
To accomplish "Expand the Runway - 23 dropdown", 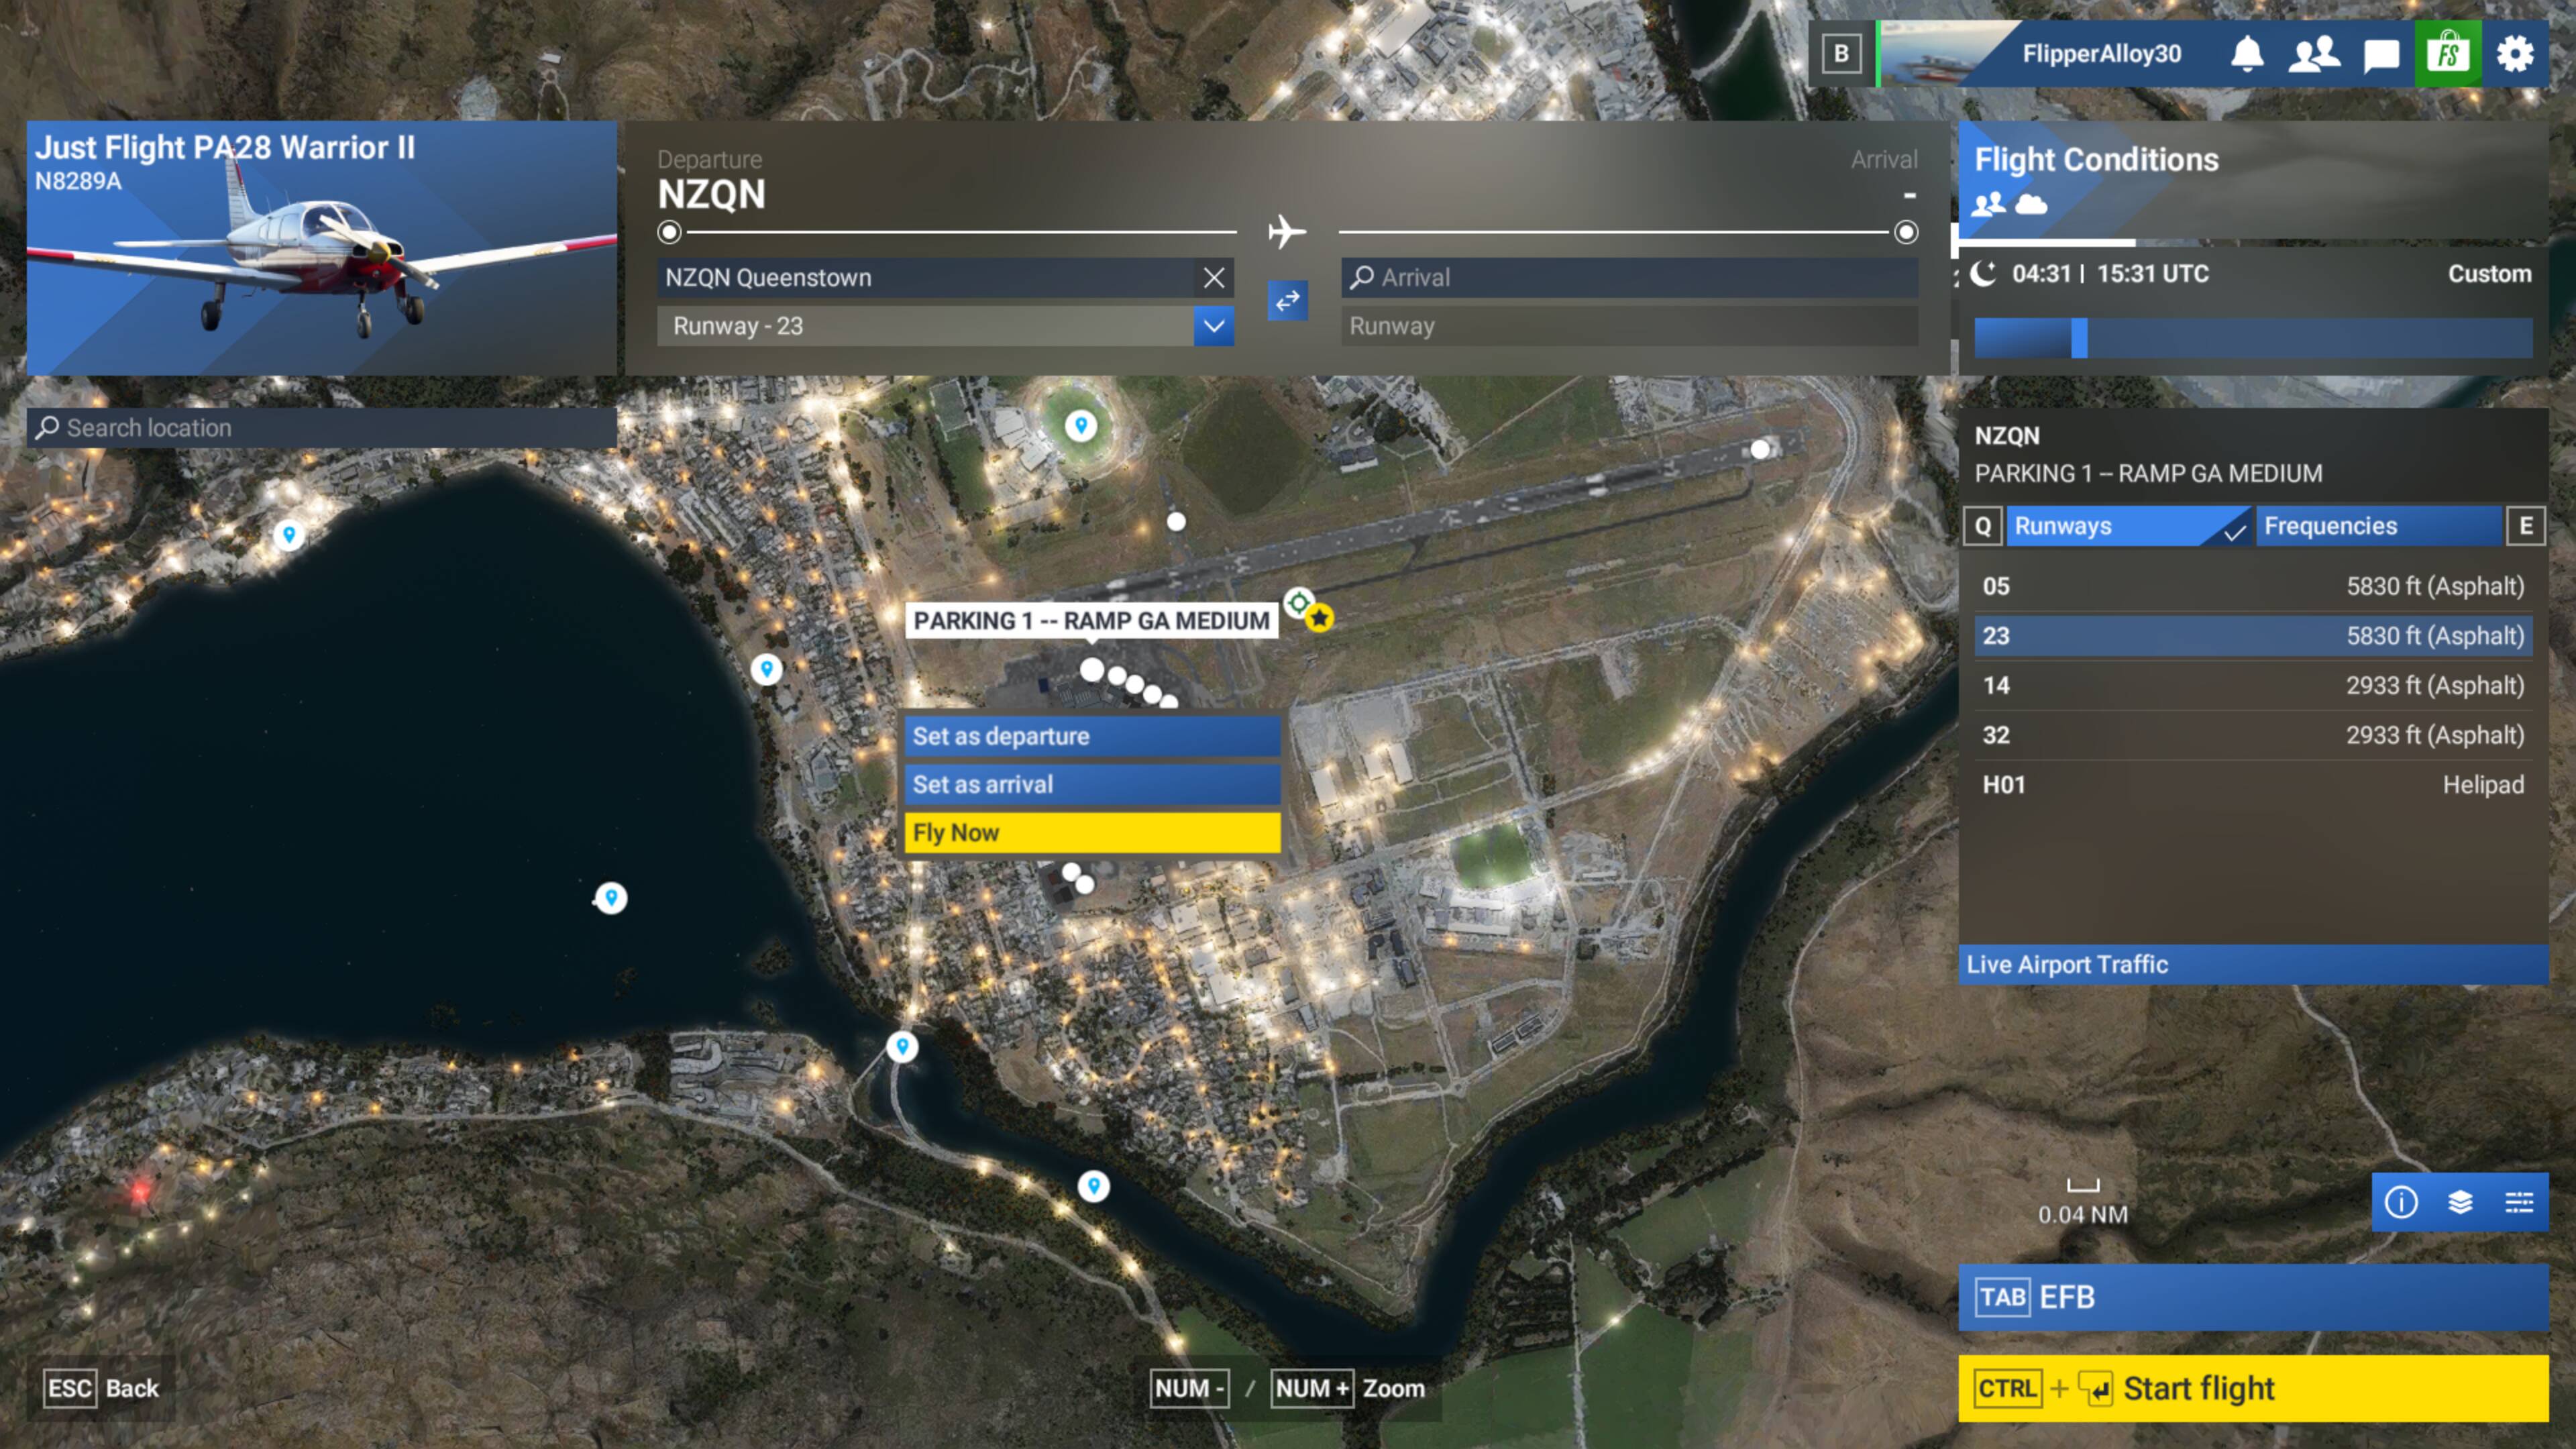I will [1213, 326].
